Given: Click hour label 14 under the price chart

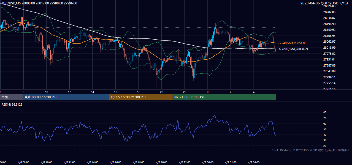Looking at the screenshot, I should (x=93, y=92).
